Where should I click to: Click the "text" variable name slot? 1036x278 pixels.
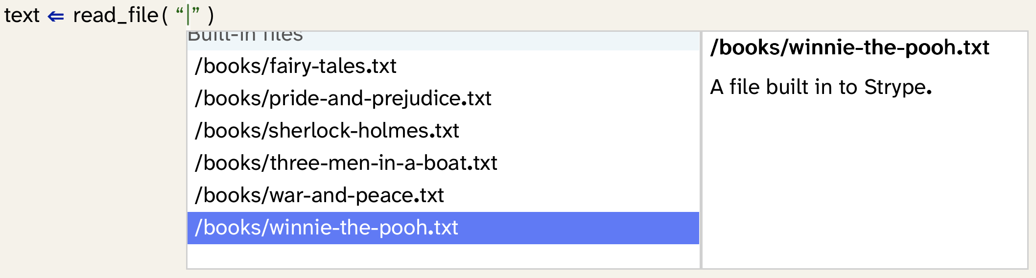coord(22,15)
